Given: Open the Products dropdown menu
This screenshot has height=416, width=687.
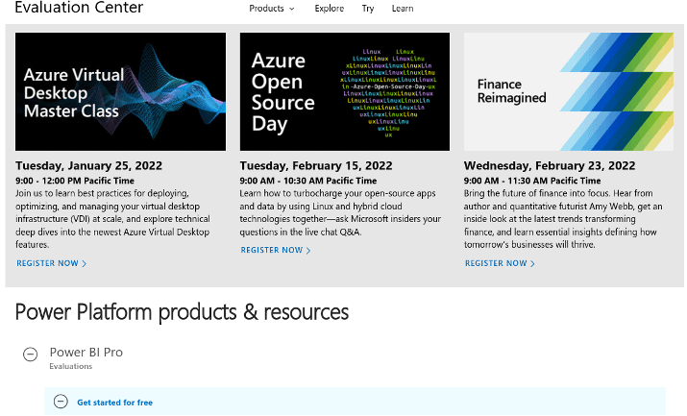Looking at the screenshot, I should click(x=272, y=9).
